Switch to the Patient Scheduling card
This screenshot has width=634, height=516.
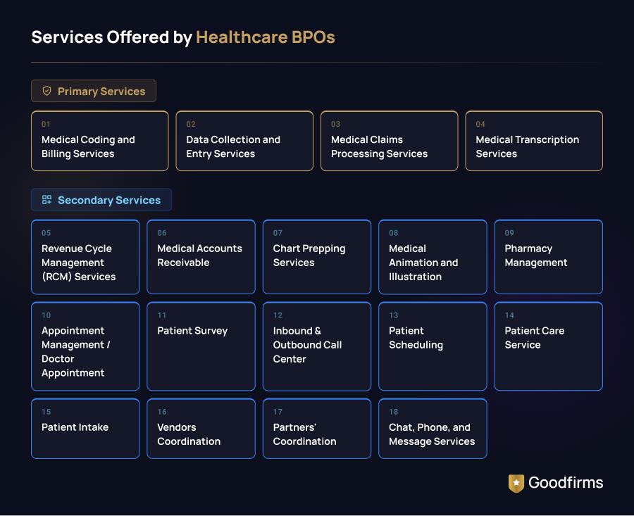pyautogui.click(x=432, y=346)
